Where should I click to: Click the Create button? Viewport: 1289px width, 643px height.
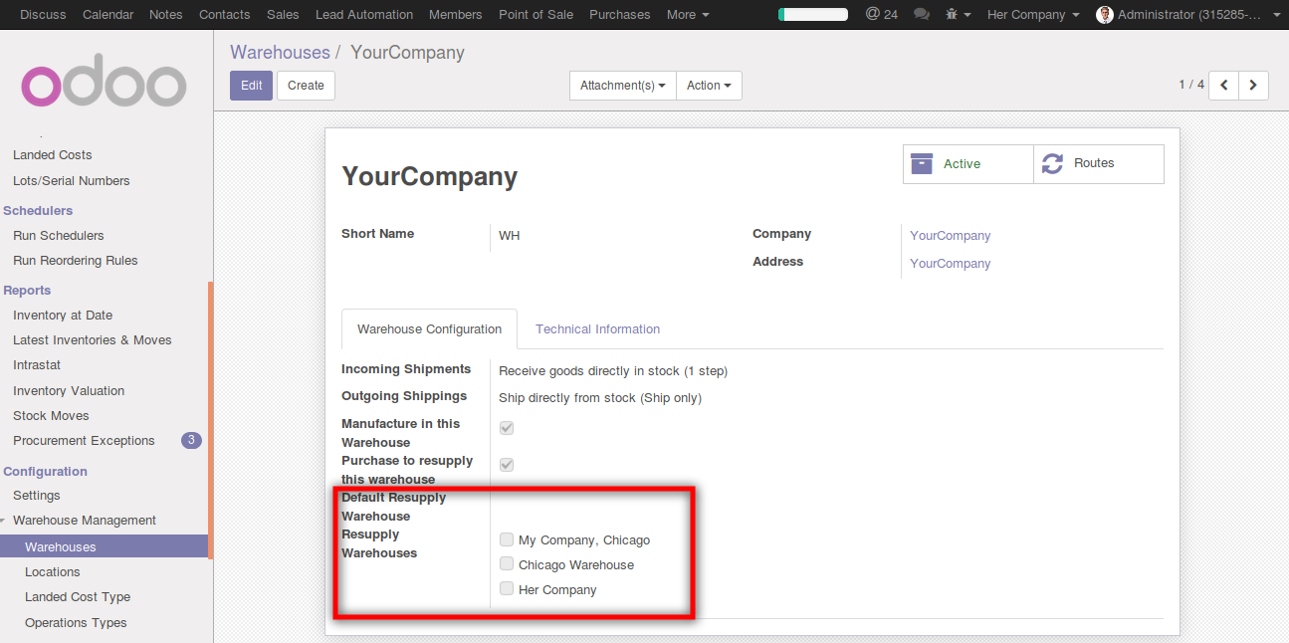click(x=306, y=86)
